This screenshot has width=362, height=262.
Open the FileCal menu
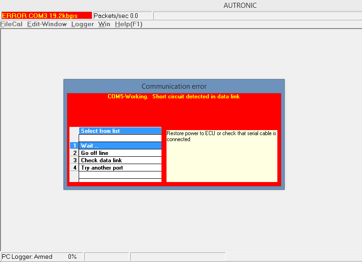(x=11, y=24)
